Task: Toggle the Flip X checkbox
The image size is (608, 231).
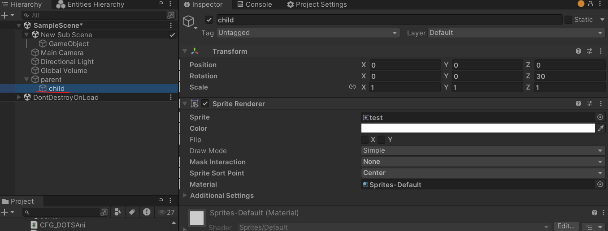Action: pyautogui.click(x=365, y=140)
